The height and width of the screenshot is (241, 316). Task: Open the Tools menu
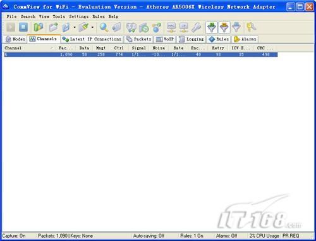pos(59,16)
